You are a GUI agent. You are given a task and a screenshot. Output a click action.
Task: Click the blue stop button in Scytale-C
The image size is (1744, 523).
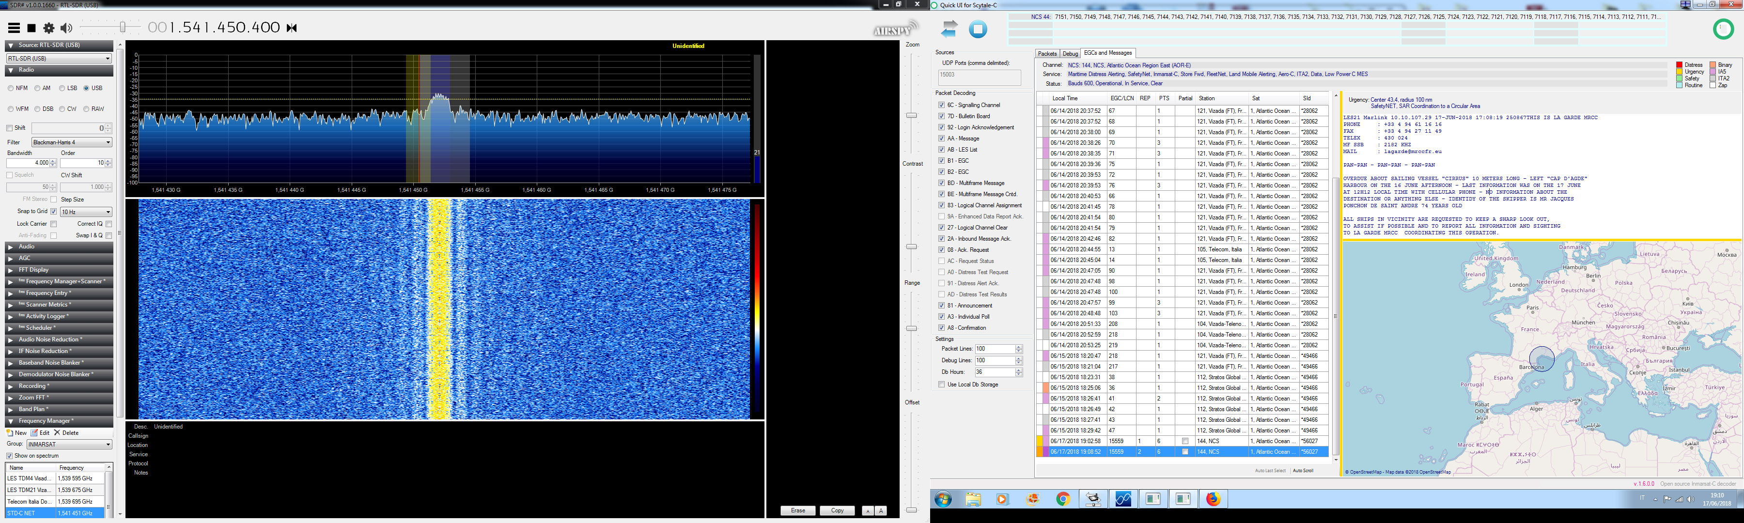click(x=978, y=29)
